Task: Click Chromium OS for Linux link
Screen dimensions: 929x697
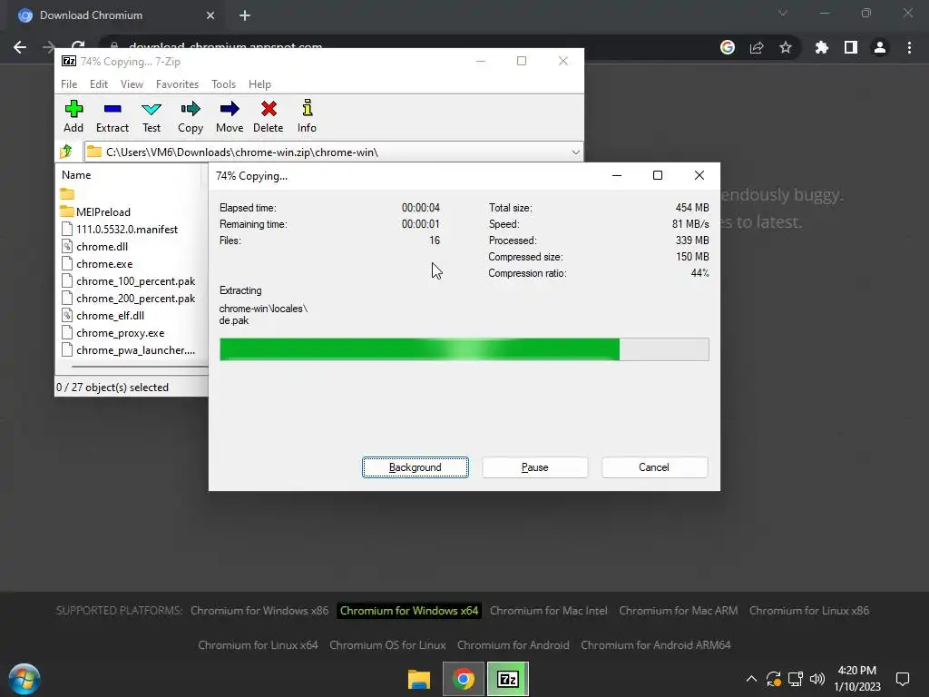Action: 387,645
